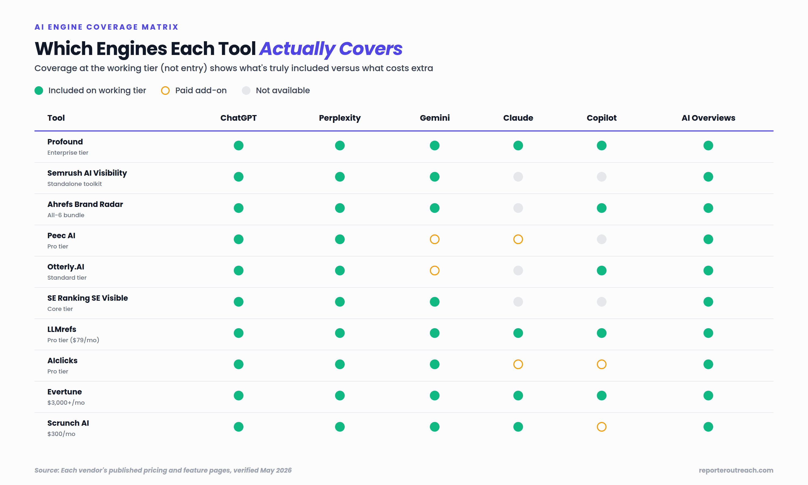Click the Enterprise tier subtitle
This screenshot has height=485, width=808.
point(68,153)
